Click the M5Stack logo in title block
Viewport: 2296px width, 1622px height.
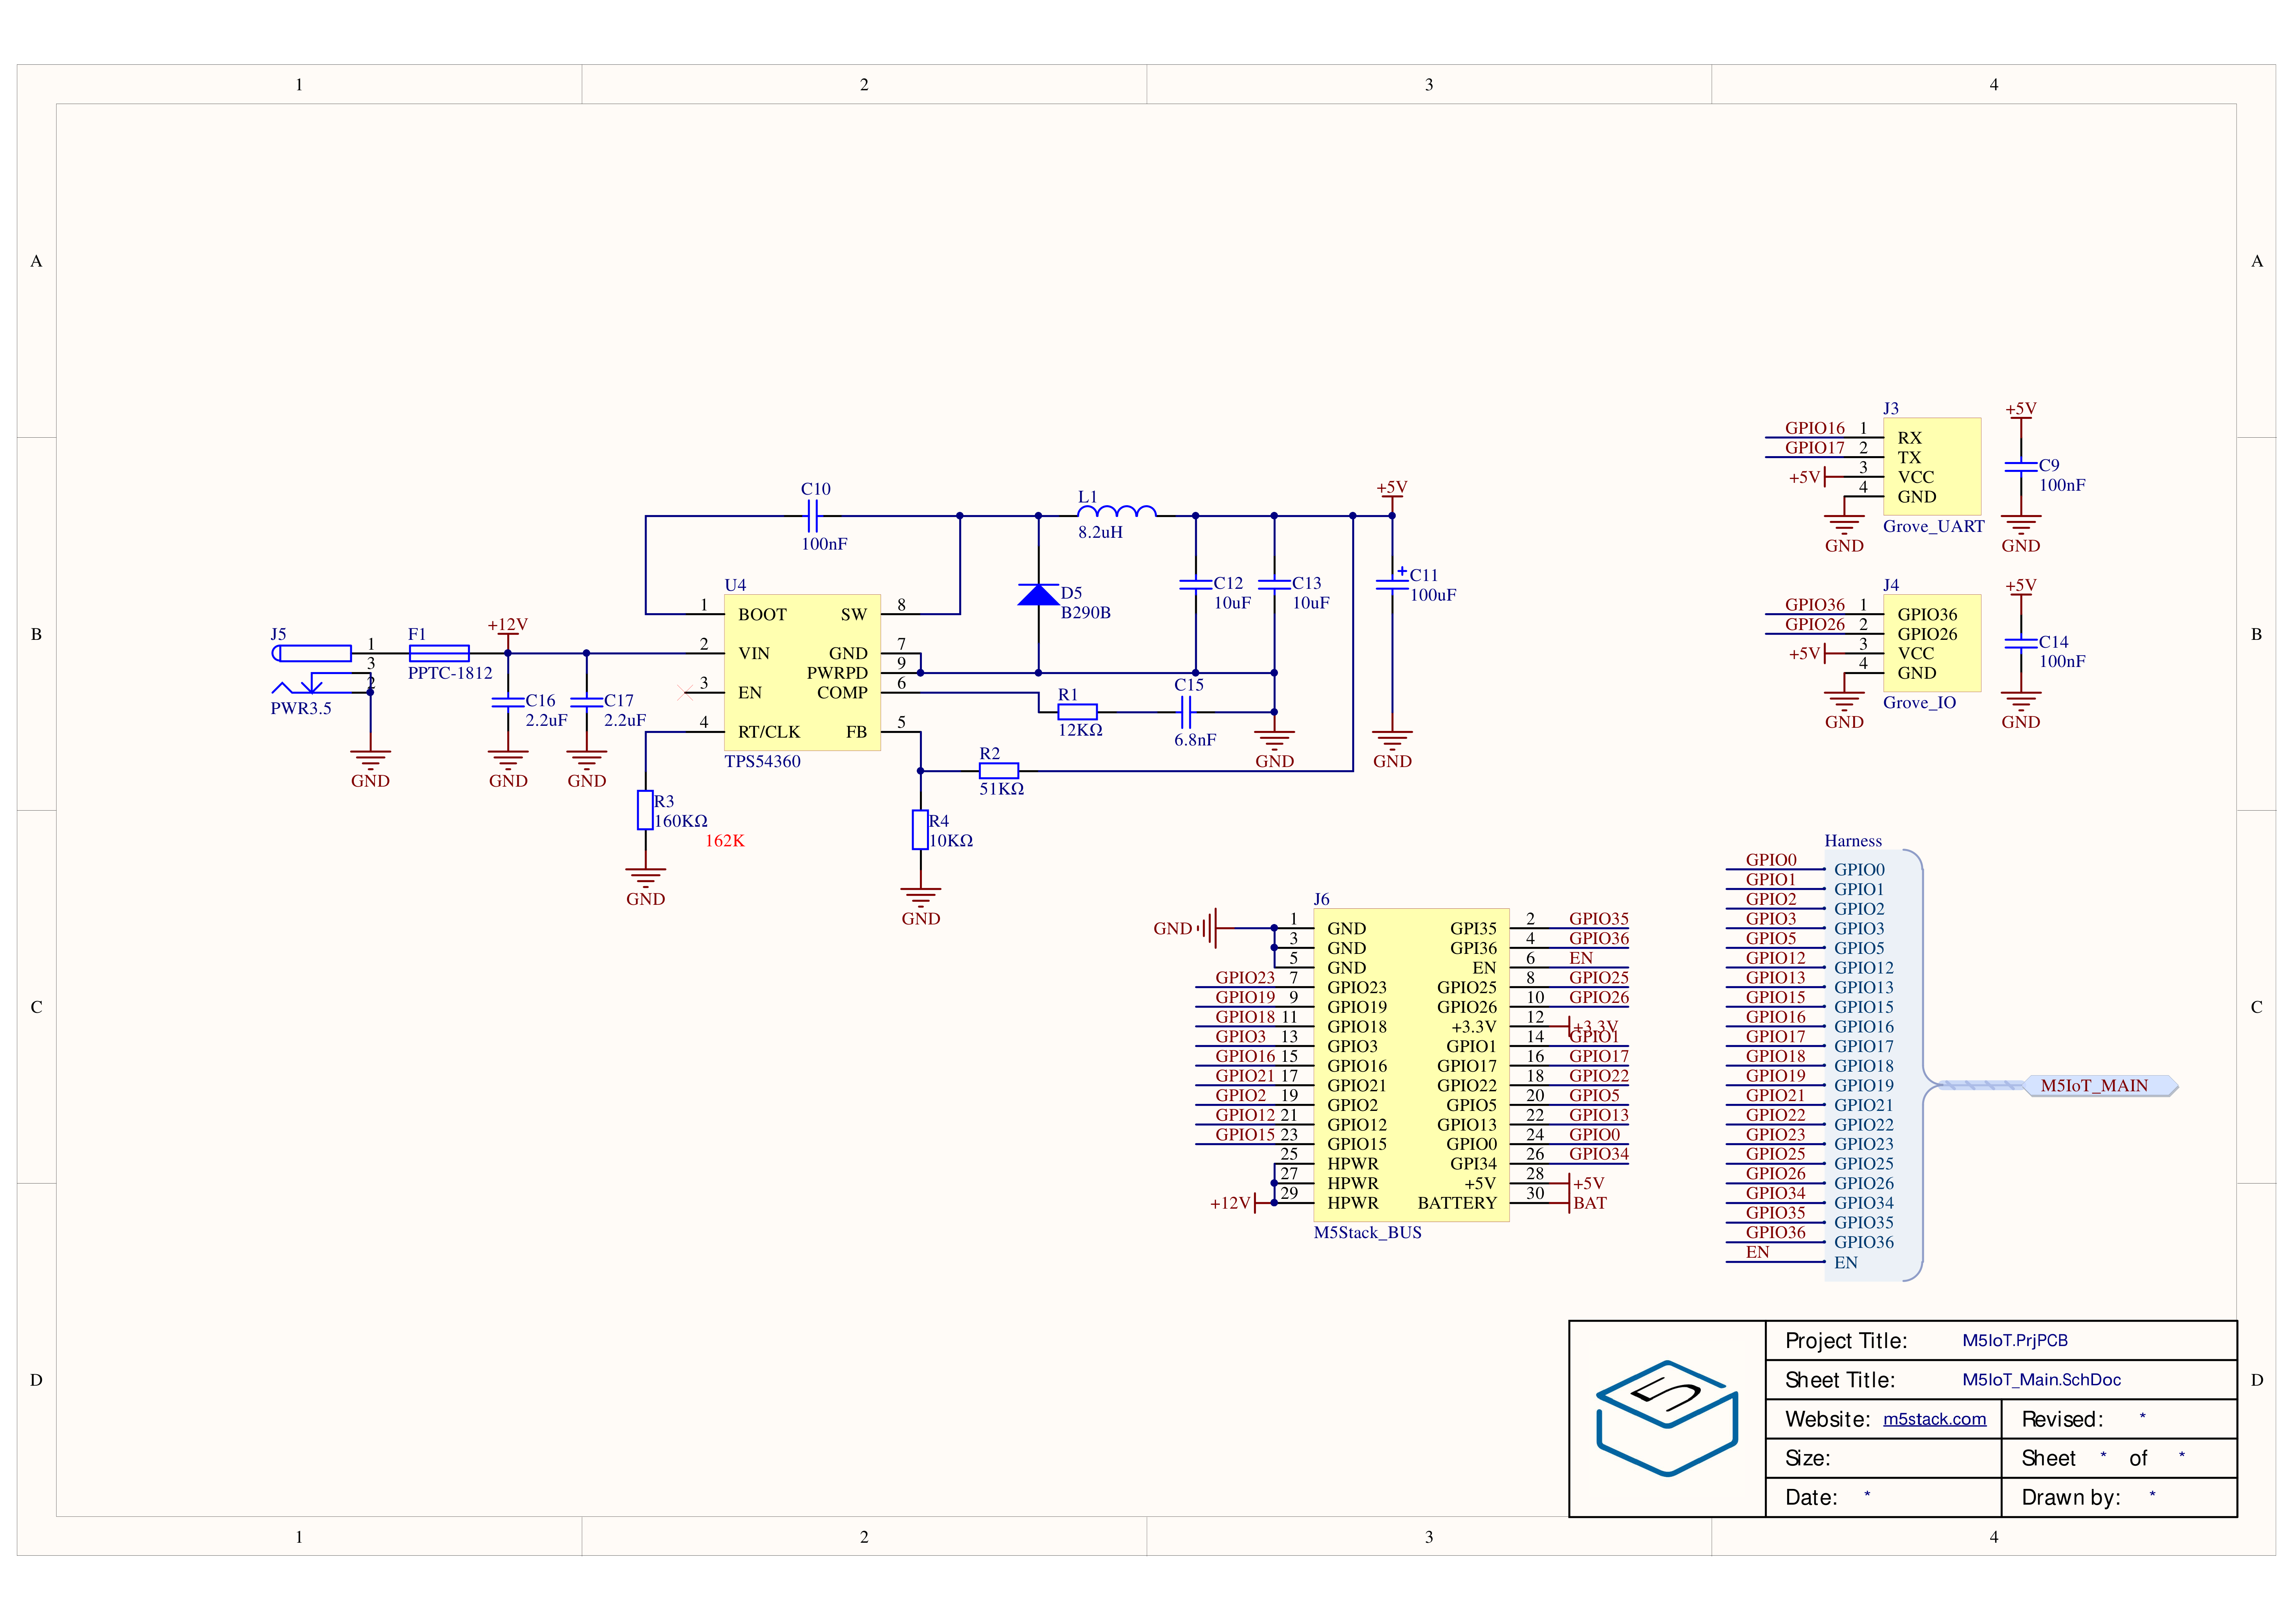(x=1667, y=1418)
